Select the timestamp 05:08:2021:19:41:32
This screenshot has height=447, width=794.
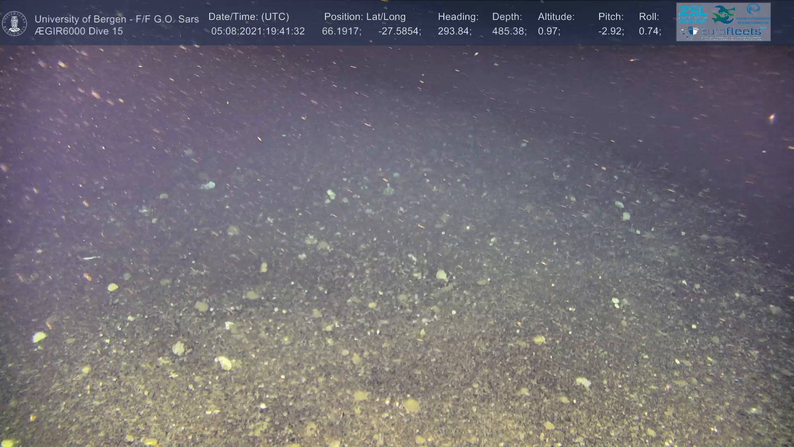pyautogui.click(x=258, y=31)
